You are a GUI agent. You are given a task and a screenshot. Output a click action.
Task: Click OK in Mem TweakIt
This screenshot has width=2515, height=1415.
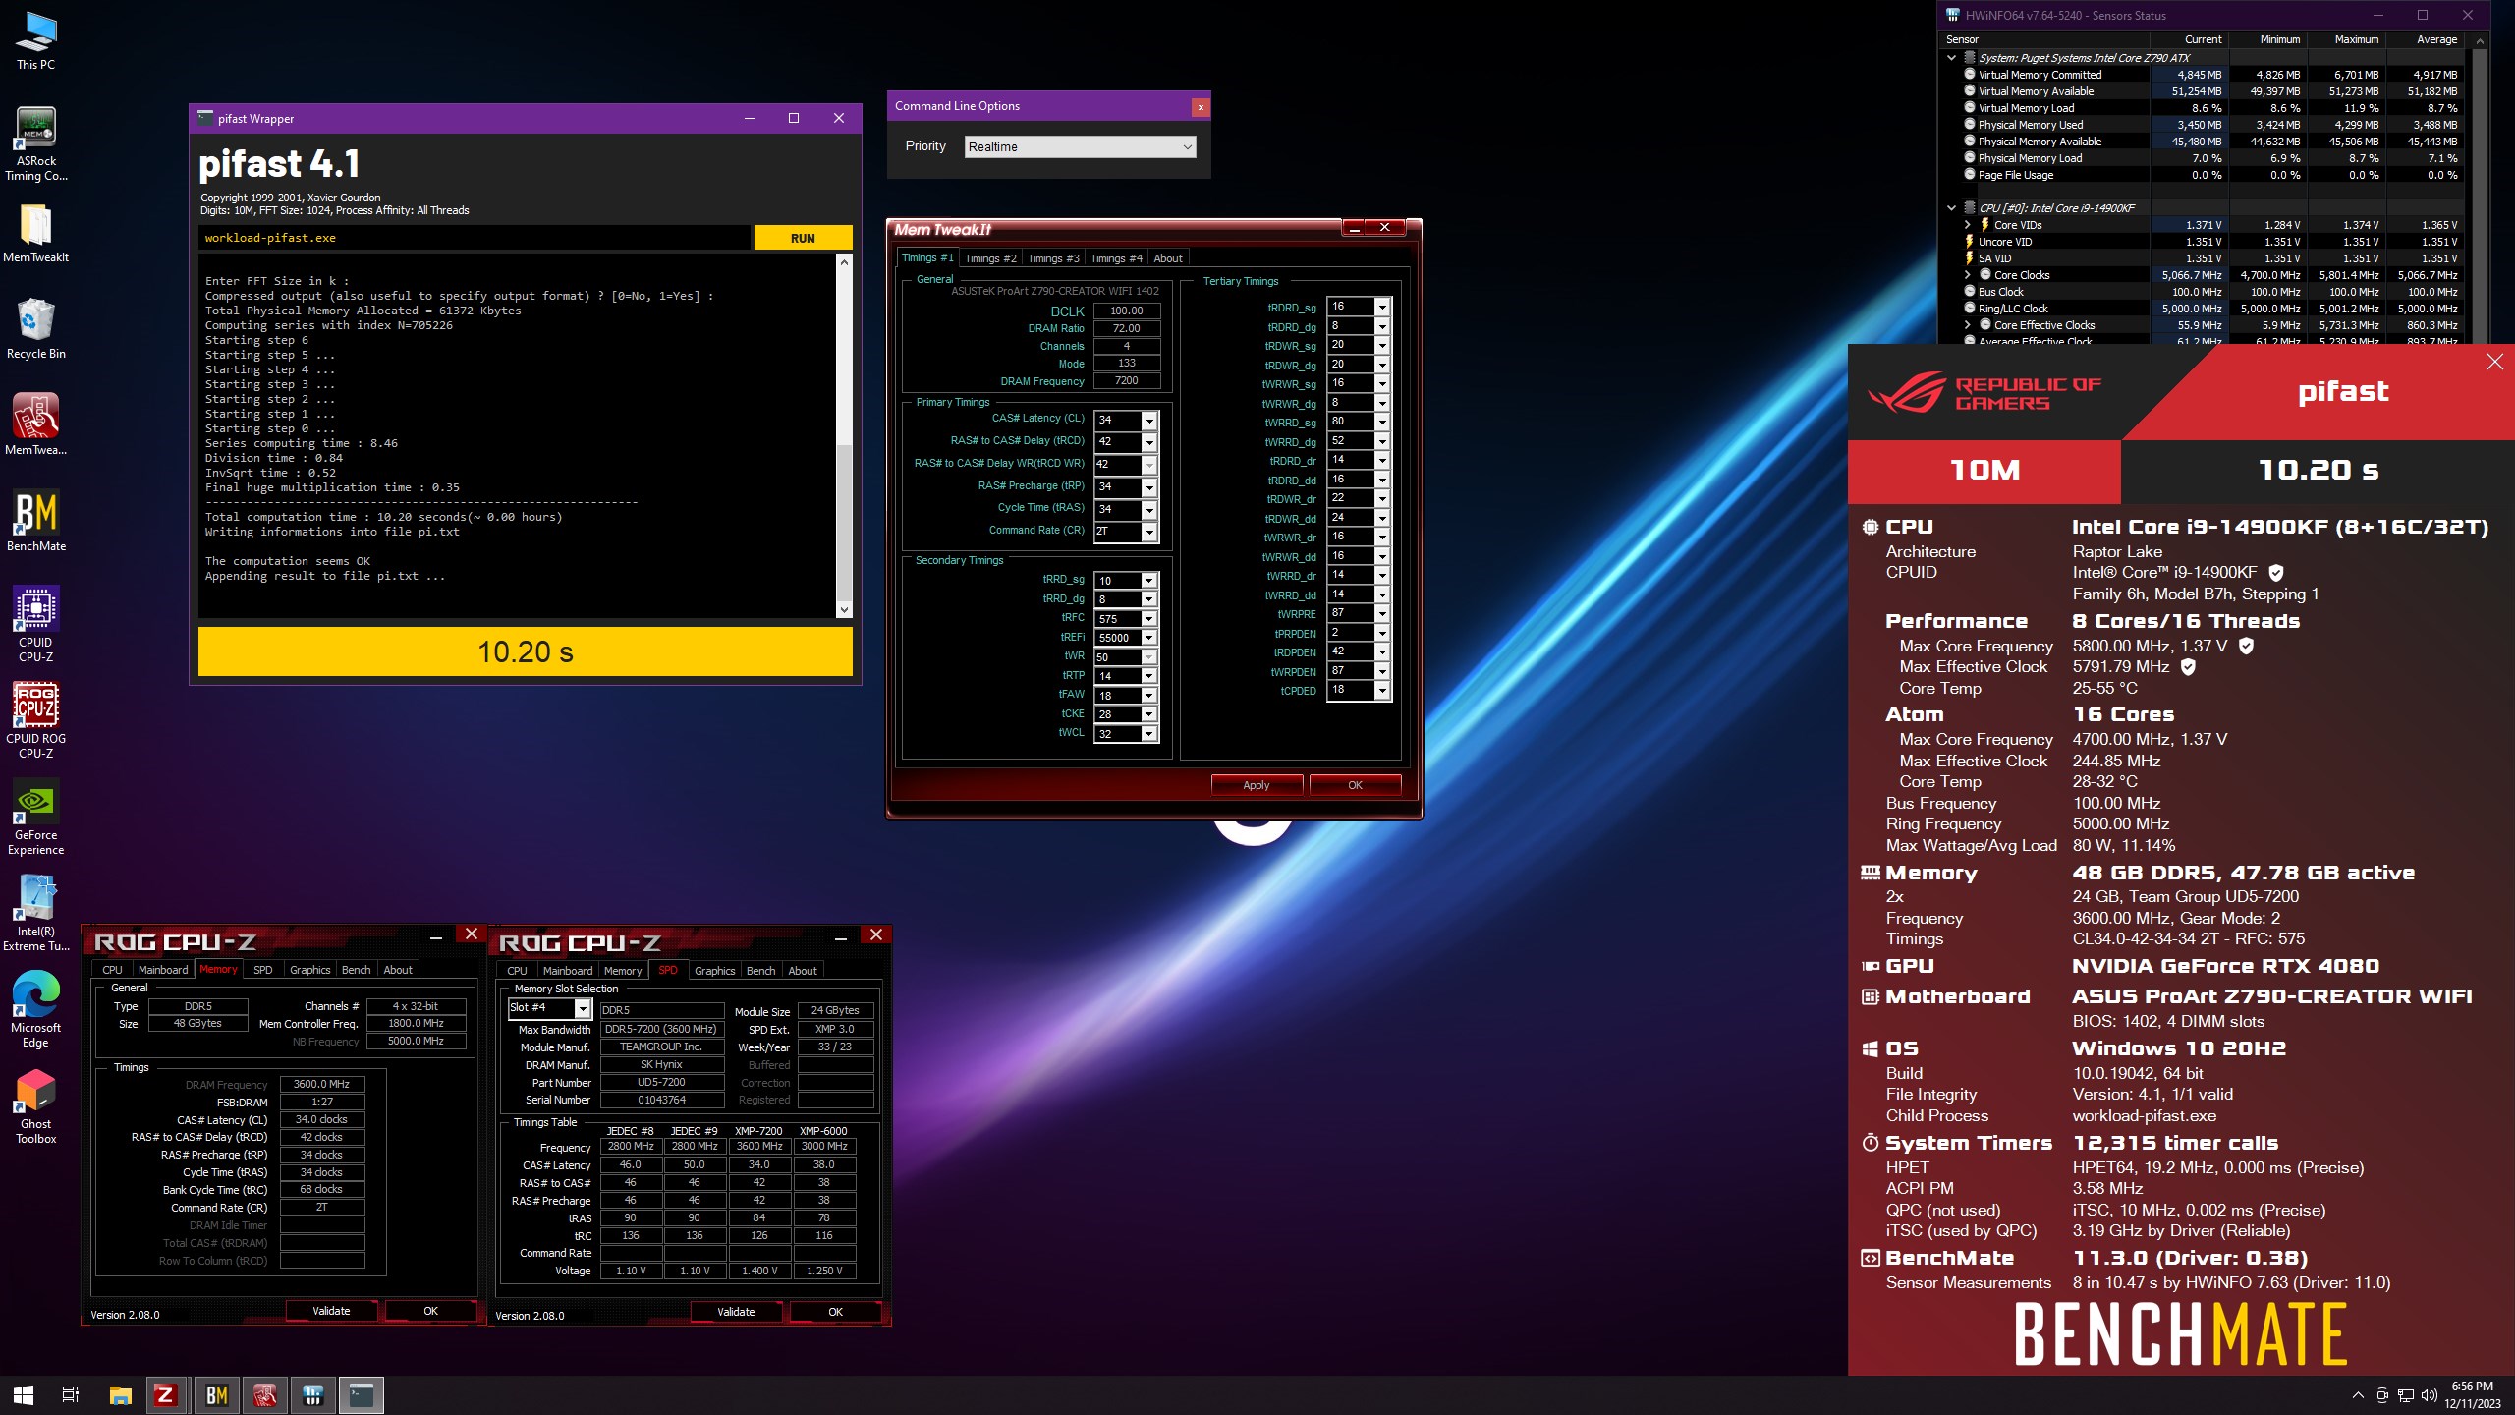[x=1355, y=785]
